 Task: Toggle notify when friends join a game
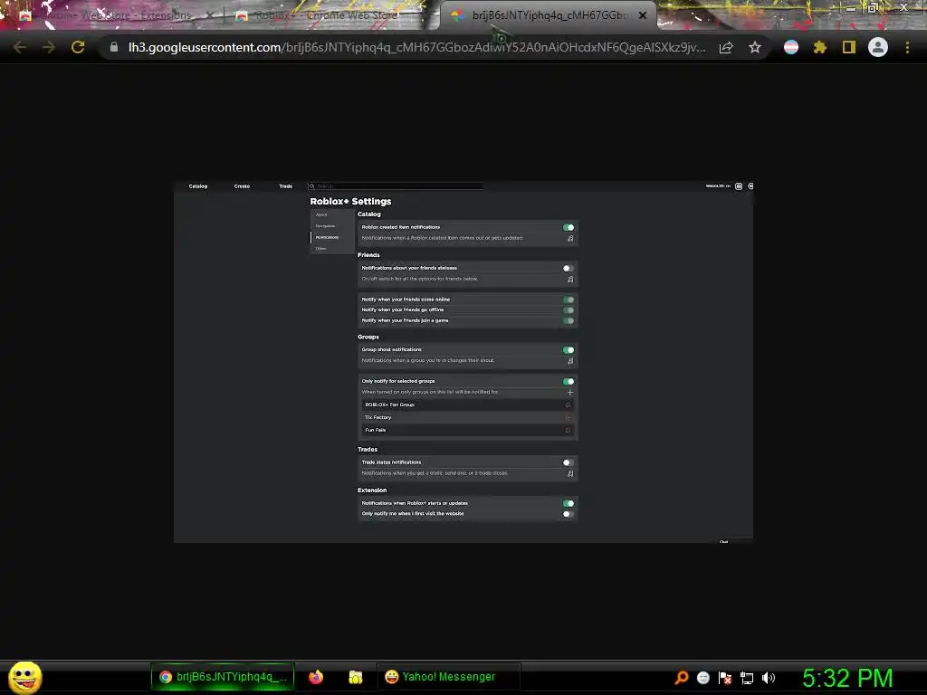tap(569, 321)
